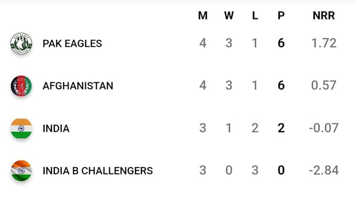357x210 pixels.
Task: Click India B Challengers NRR -2.84
Action: [x=324, y=171]
